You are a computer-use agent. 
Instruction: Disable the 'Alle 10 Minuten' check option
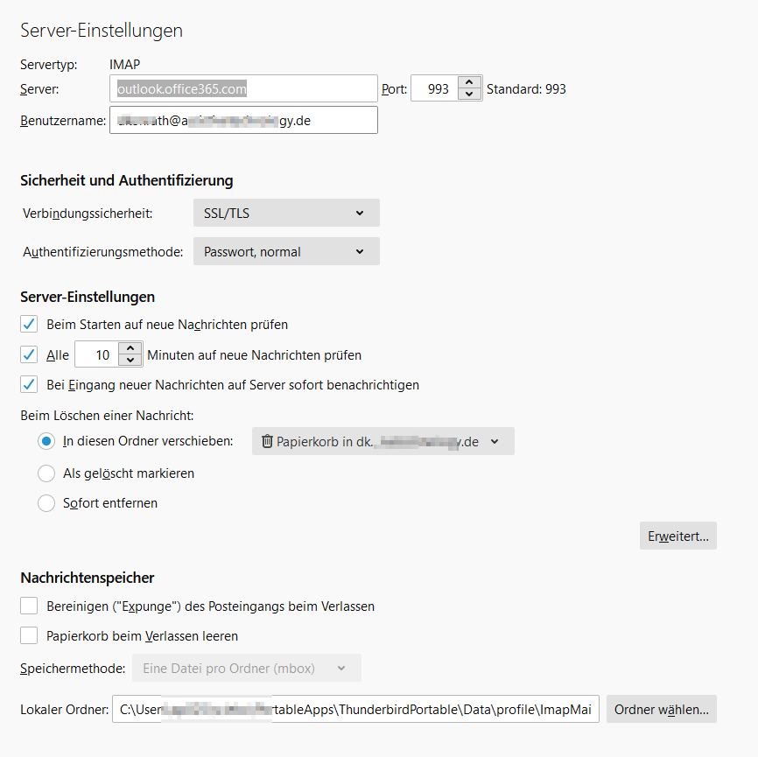point(29,354)
